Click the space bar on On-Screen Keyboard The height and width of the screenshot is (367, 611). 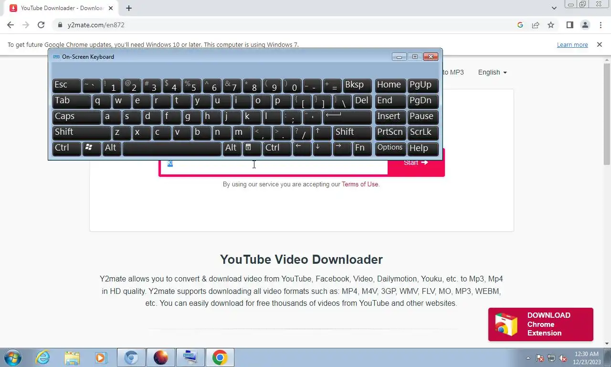pos(172,149)
